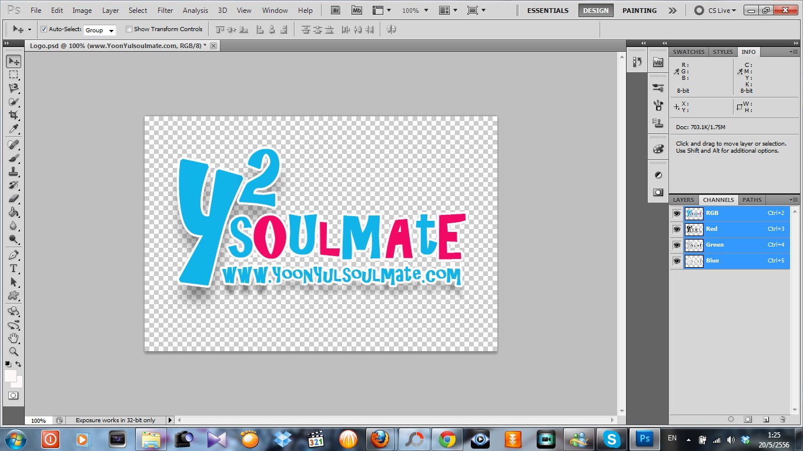Expand the additional workspaces chevron menu
803x451 pixels.
tap(672, 11)
